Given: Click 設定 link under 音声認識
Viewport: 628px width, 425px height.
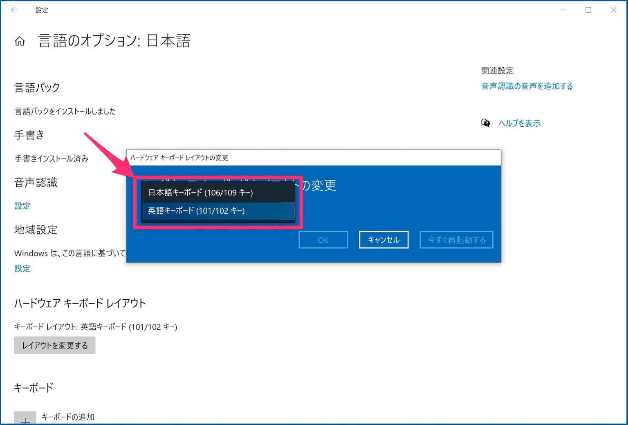Looking at the screenshot, I should click(x=22, y=206).
